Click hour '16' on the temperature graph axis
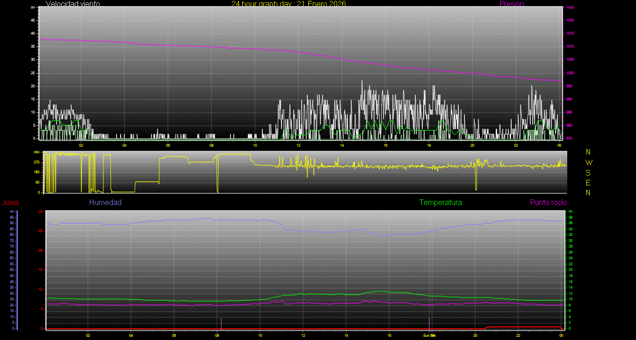Viewport: 636px width, 340px height. coord(389,335)
